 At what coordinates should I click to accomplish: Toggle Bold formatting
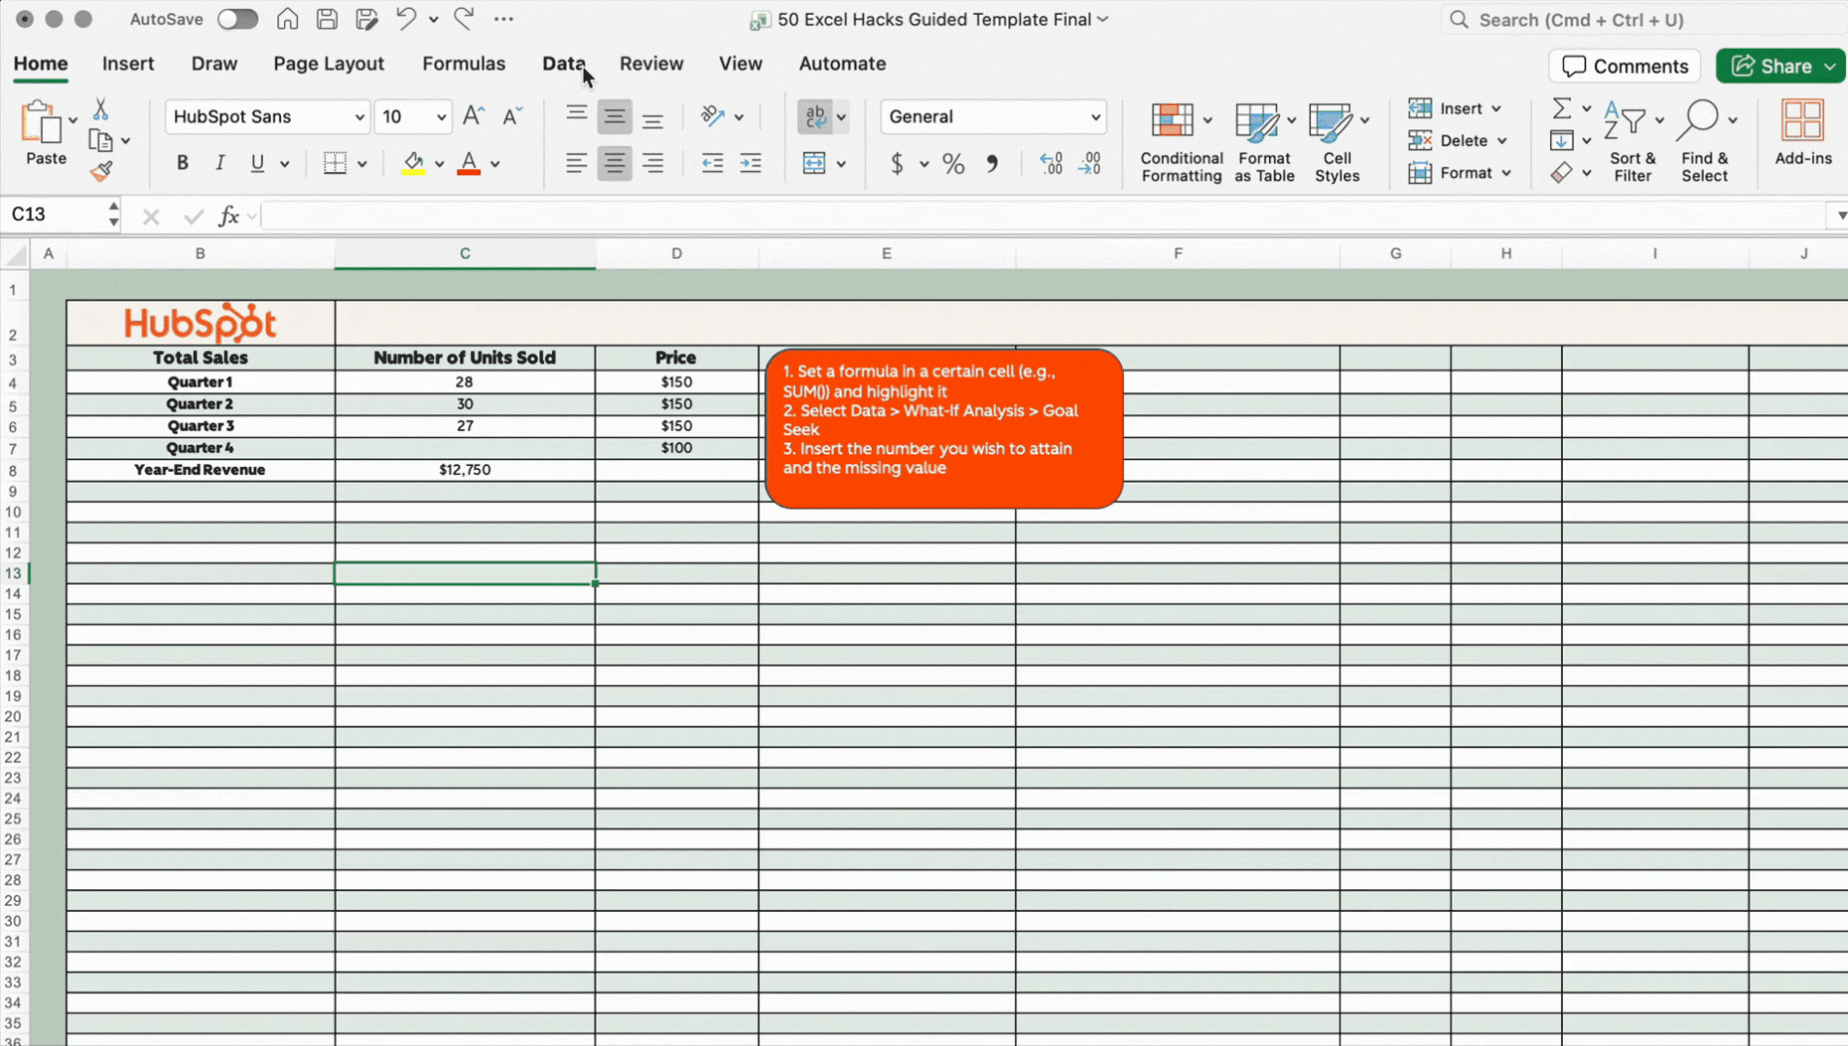tap(182, 163)
